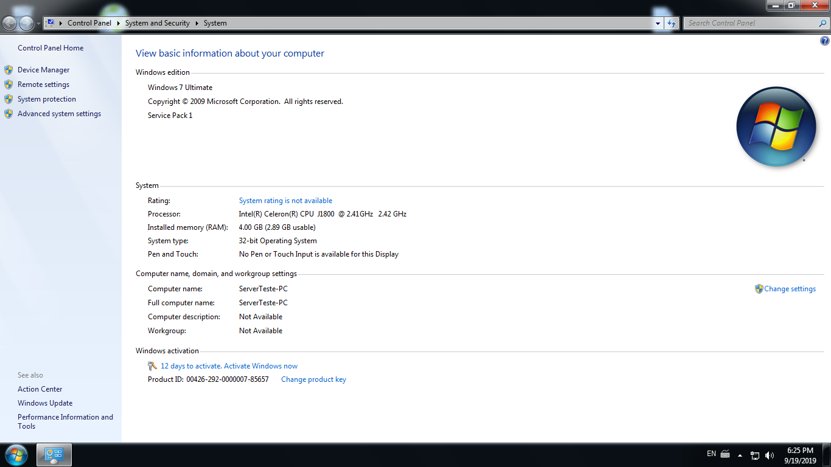The height and width of the screenshot is (467, 831).
Task: Show hidden tray icons arrow
Action: click(x=740, y=455)
